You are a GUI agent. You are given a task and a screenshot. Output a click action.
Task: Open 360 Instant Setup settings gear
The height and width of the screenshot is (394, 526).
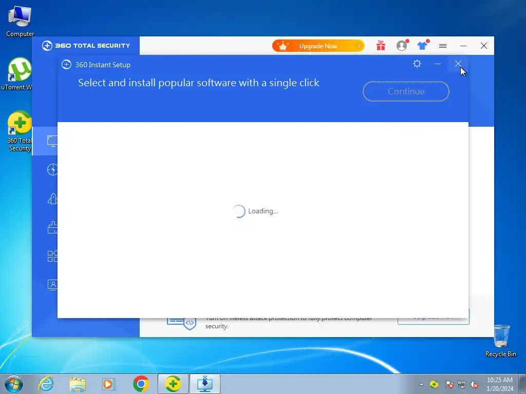417,64
